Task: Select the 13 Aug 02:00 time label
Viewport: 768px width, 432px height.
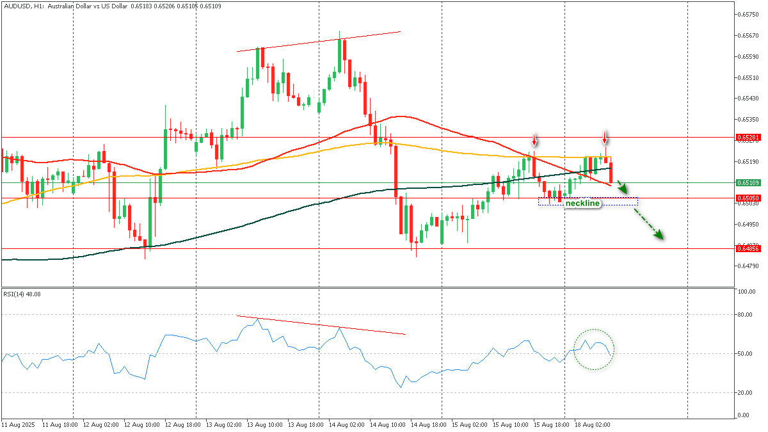Action: [x=225, y=424]
